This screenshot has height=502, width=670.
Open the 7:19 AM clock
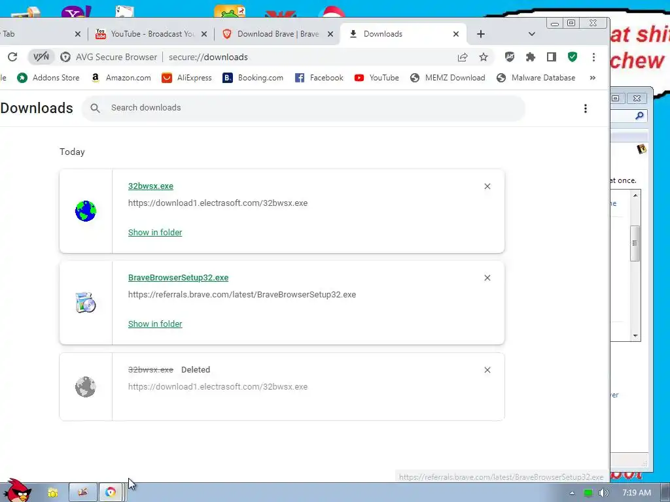point(636,493)
